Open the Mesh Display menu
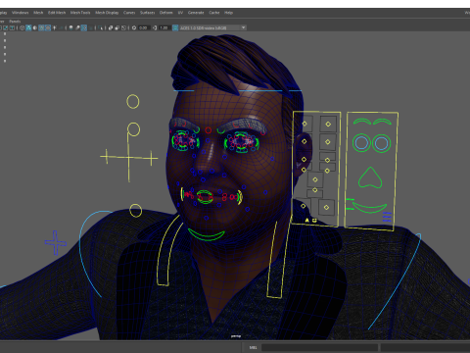The image size is (470, 353). coord(107,13)
